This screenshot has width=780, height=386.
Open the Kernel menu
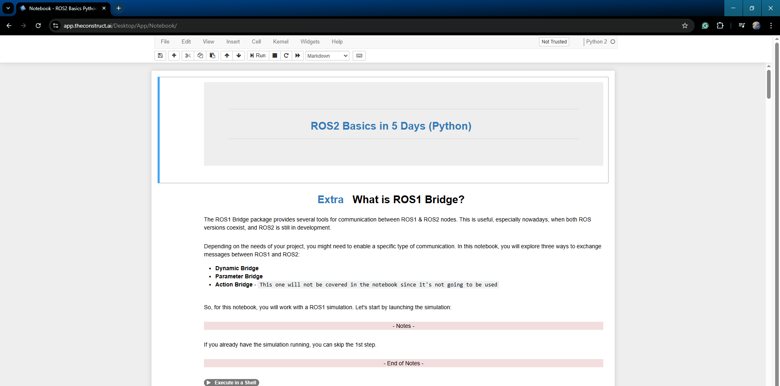281,41
